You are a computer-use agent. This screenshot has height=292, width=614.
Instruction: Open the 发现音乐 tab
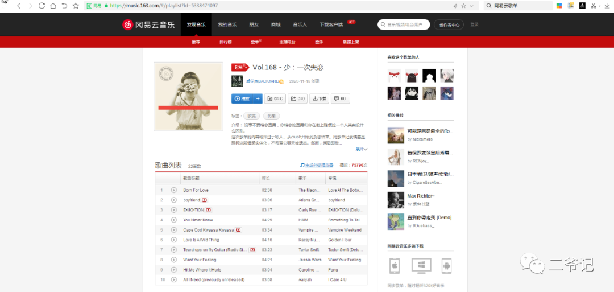(196, 24)
